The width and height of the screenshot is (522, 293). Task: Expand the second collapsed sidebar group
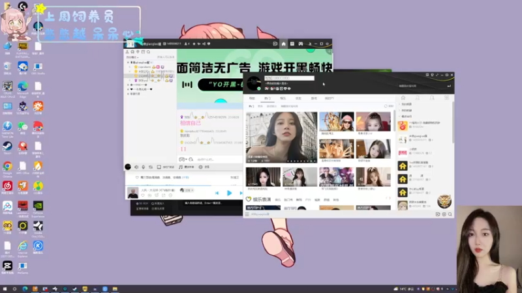399,110
